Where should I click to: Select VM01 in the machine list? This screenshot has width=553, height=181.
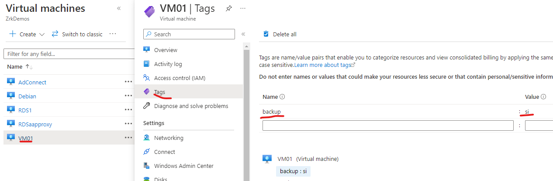tap(25, 138)
